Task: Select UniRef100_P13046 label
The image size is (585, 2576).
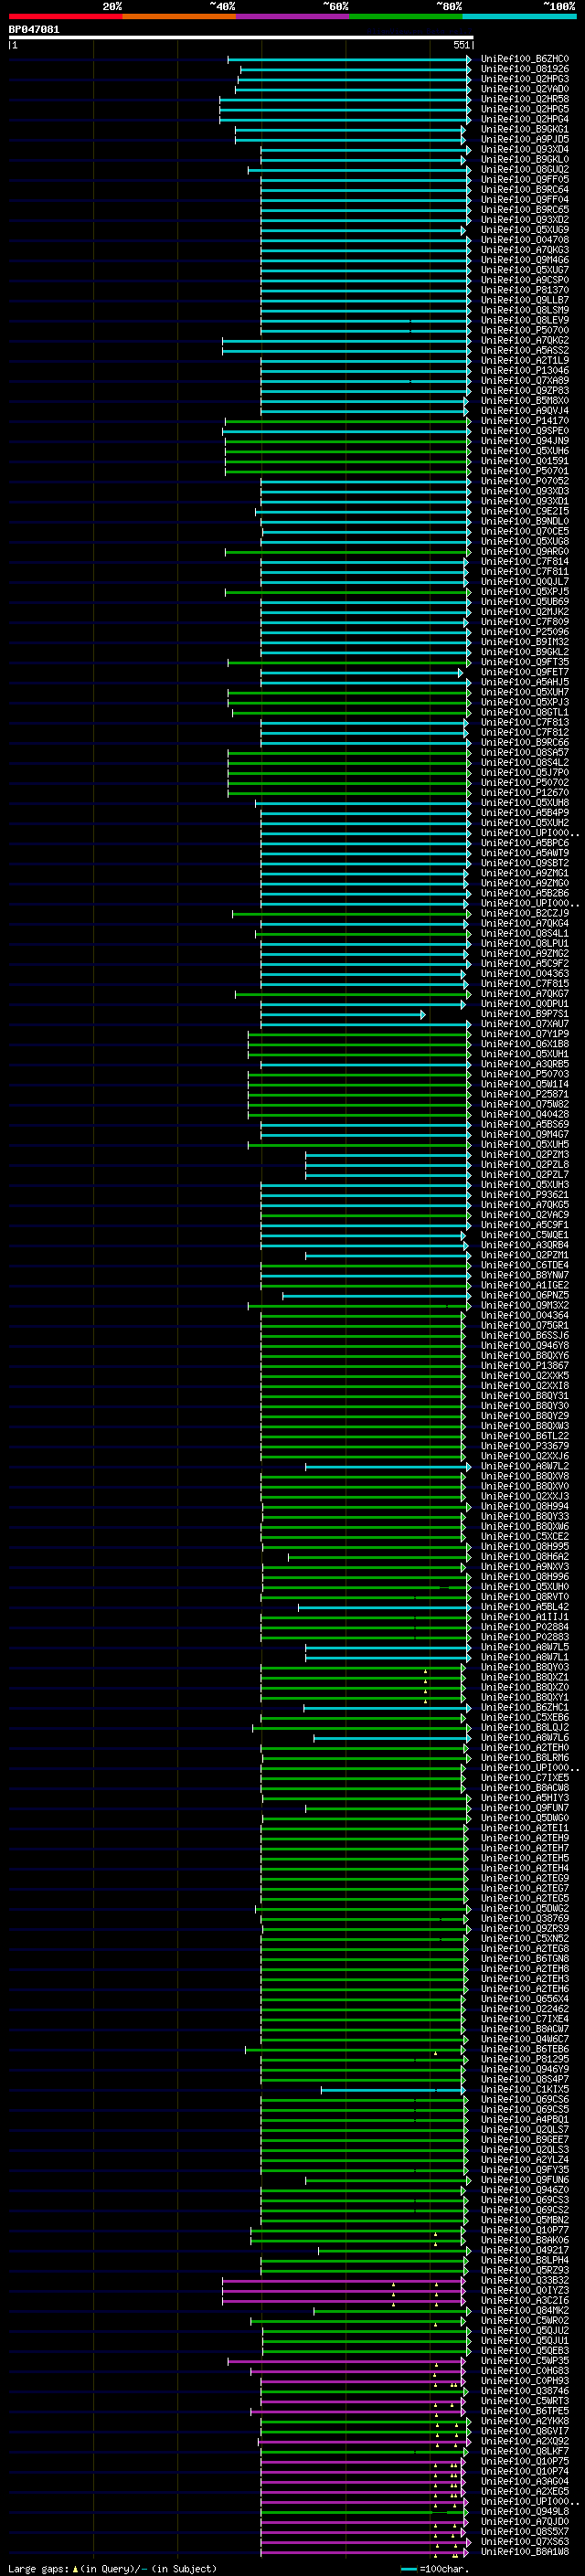Action: (525, 370)
